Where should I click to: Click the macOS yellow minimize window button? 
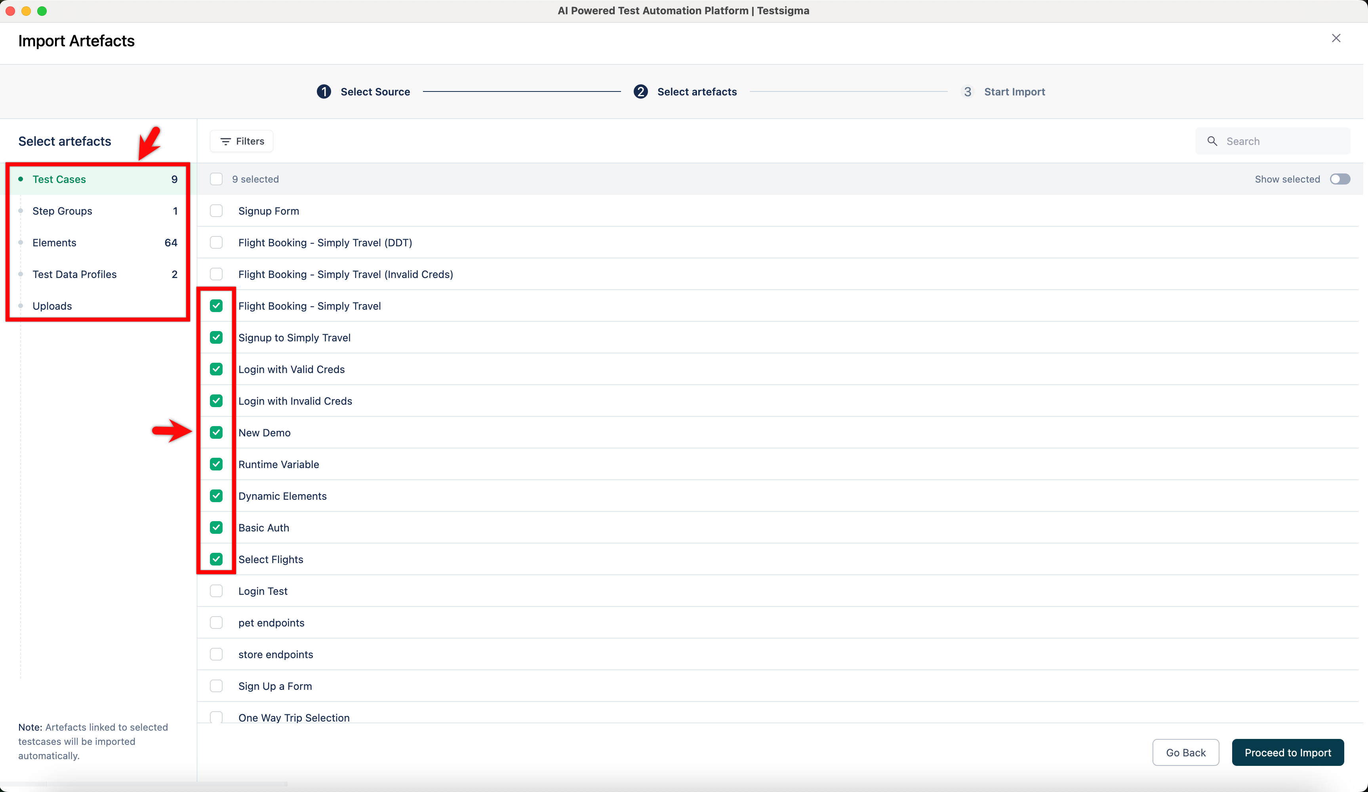(26, 11)
